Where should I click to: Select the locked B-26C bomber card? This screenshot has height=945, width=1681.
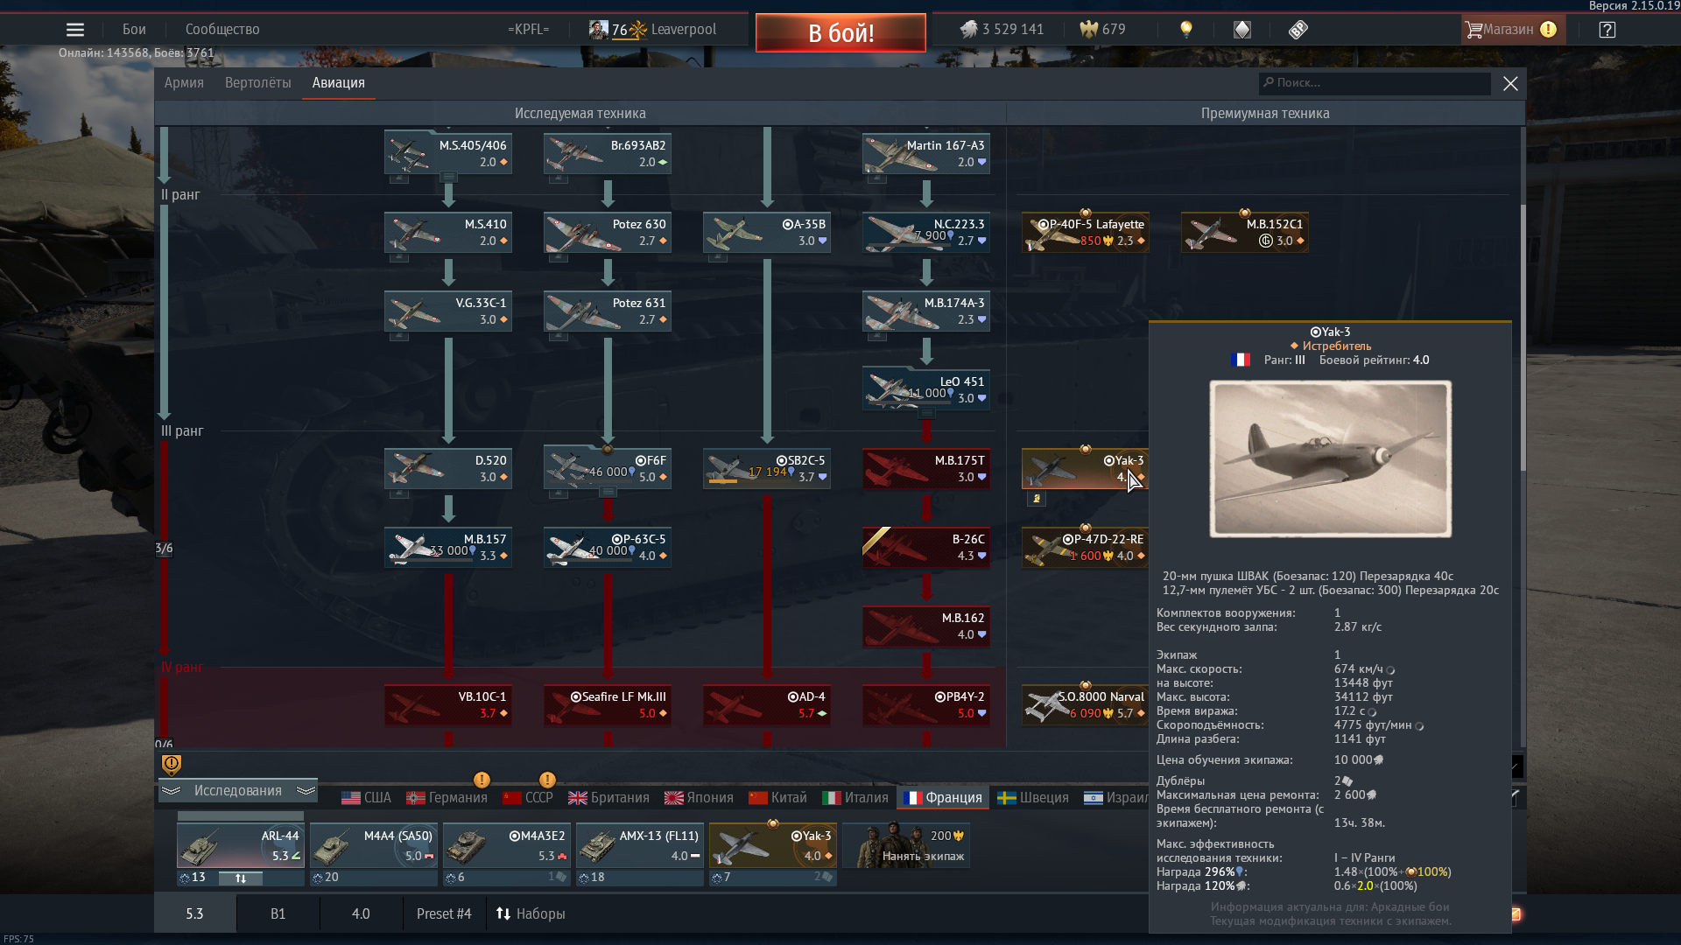[926, 547]
